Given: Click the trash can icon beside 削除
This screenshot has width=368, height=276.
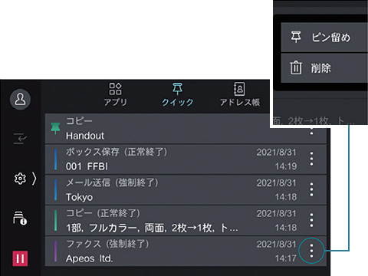Looking at the screenshot, I should click(x=296, y=67).
